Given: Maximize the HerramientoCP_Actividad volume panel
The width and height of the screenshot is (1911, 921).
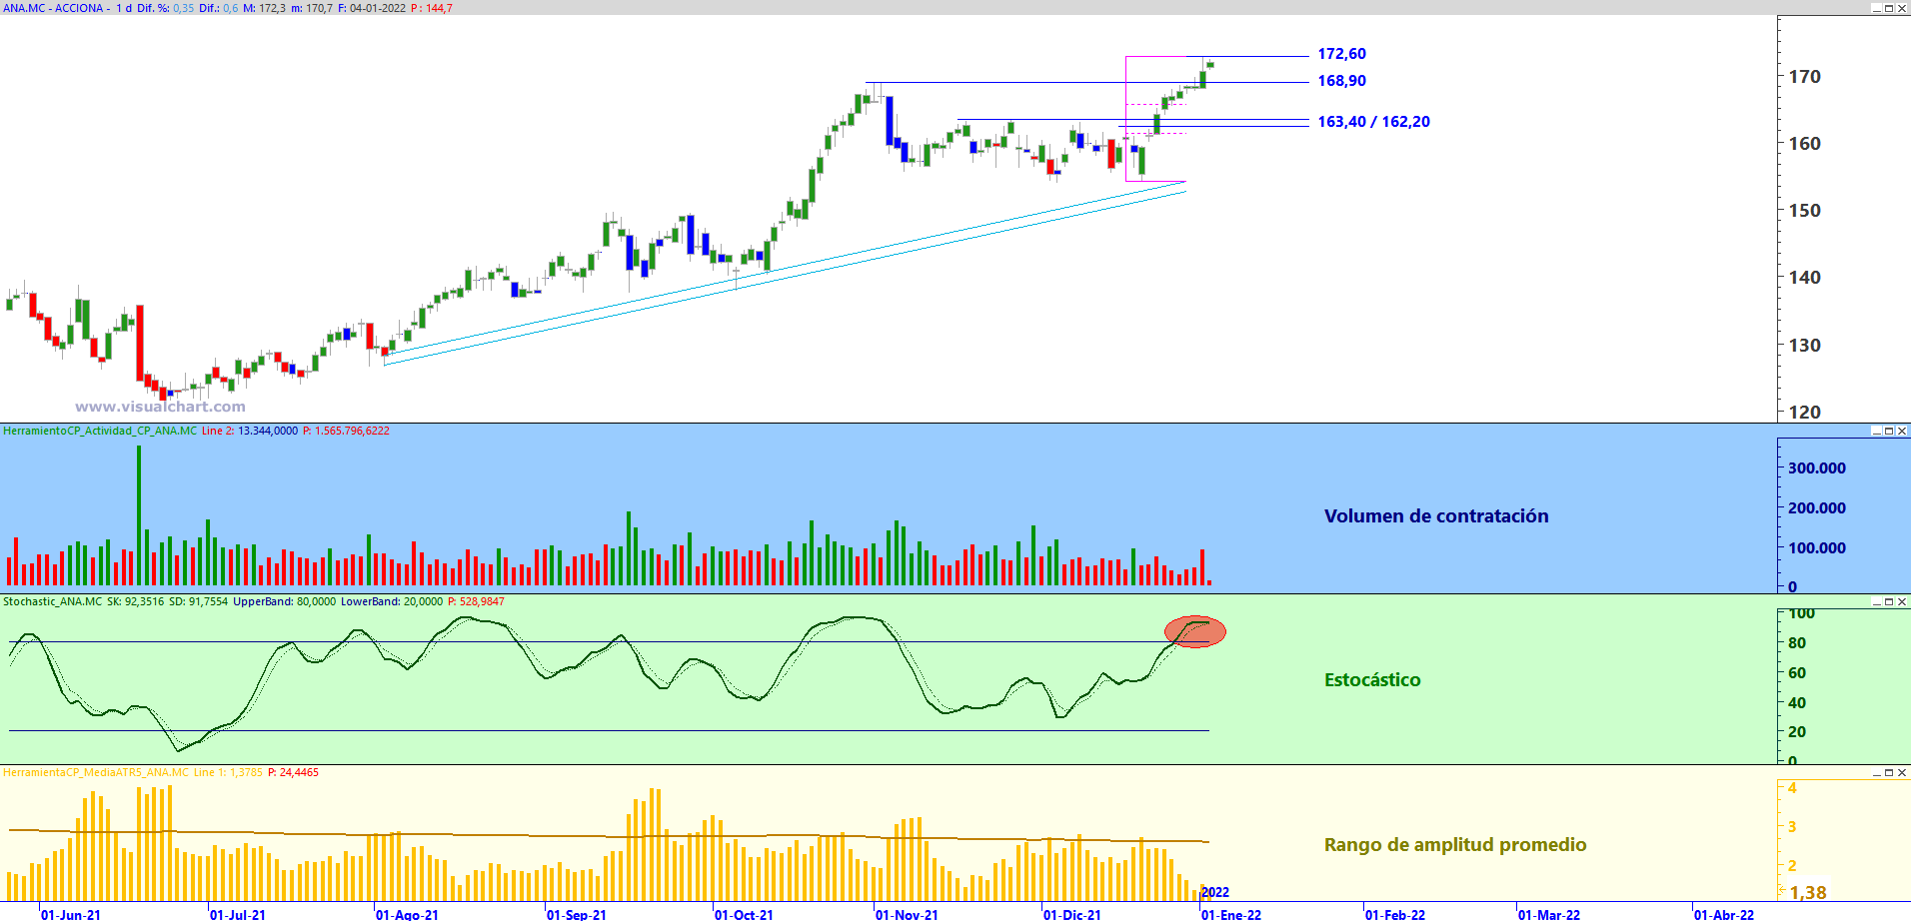Looking at the screenshot, I should point(1889,431).
